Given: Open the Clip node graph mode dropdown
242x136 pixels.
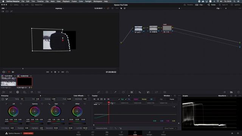Looking at the screenshot, I should point(219,8).
